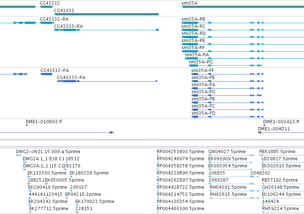Open EST RE61885.5prime
This screenshot has height=214, width=304.
[277, 152]
